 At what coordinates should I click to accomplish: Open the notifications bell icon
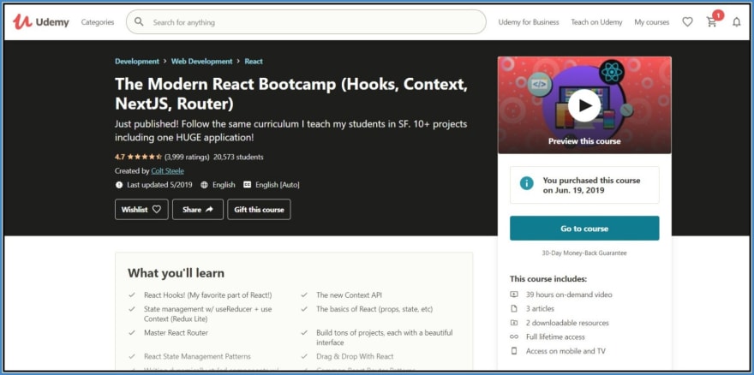coord(736,21)
